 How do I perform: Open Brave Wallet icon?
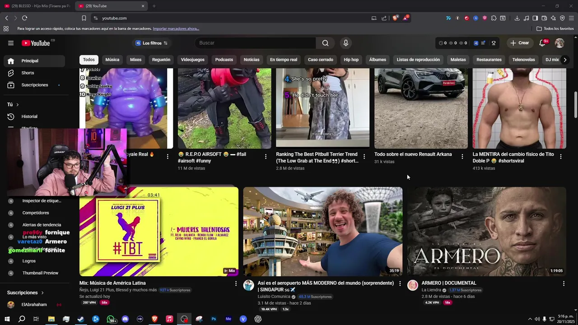pos(544,18)
